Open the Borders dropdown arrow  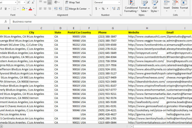point(18,9)
